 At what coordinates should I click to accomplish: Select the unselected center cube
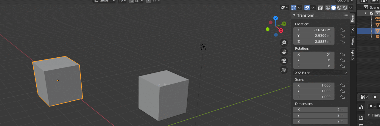163,95
